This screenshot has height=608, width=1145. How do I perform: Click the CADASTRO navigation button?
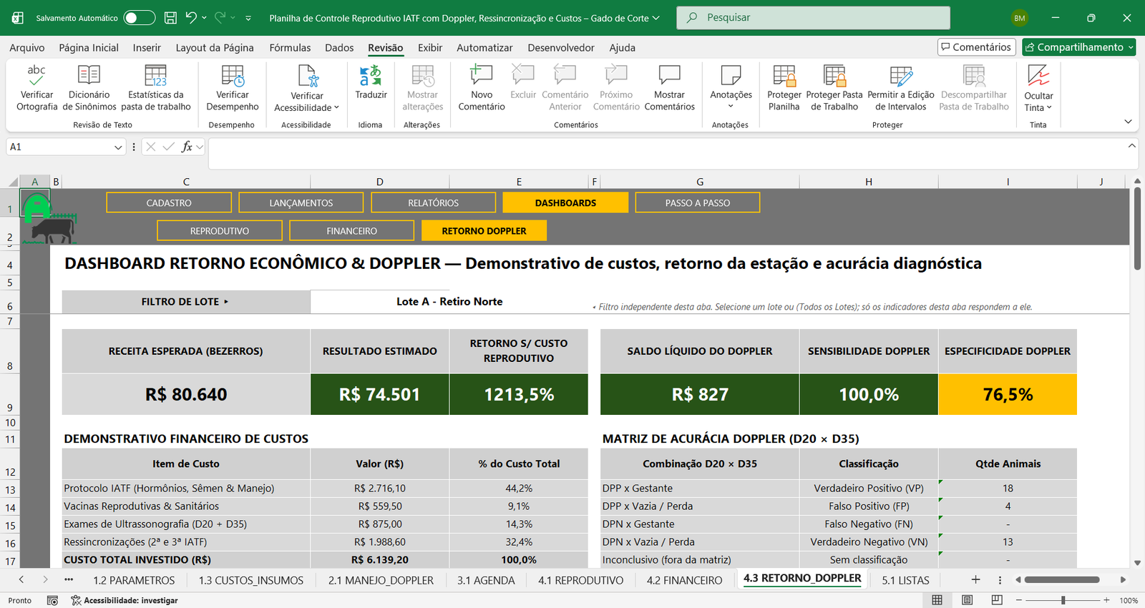[169, 202]
